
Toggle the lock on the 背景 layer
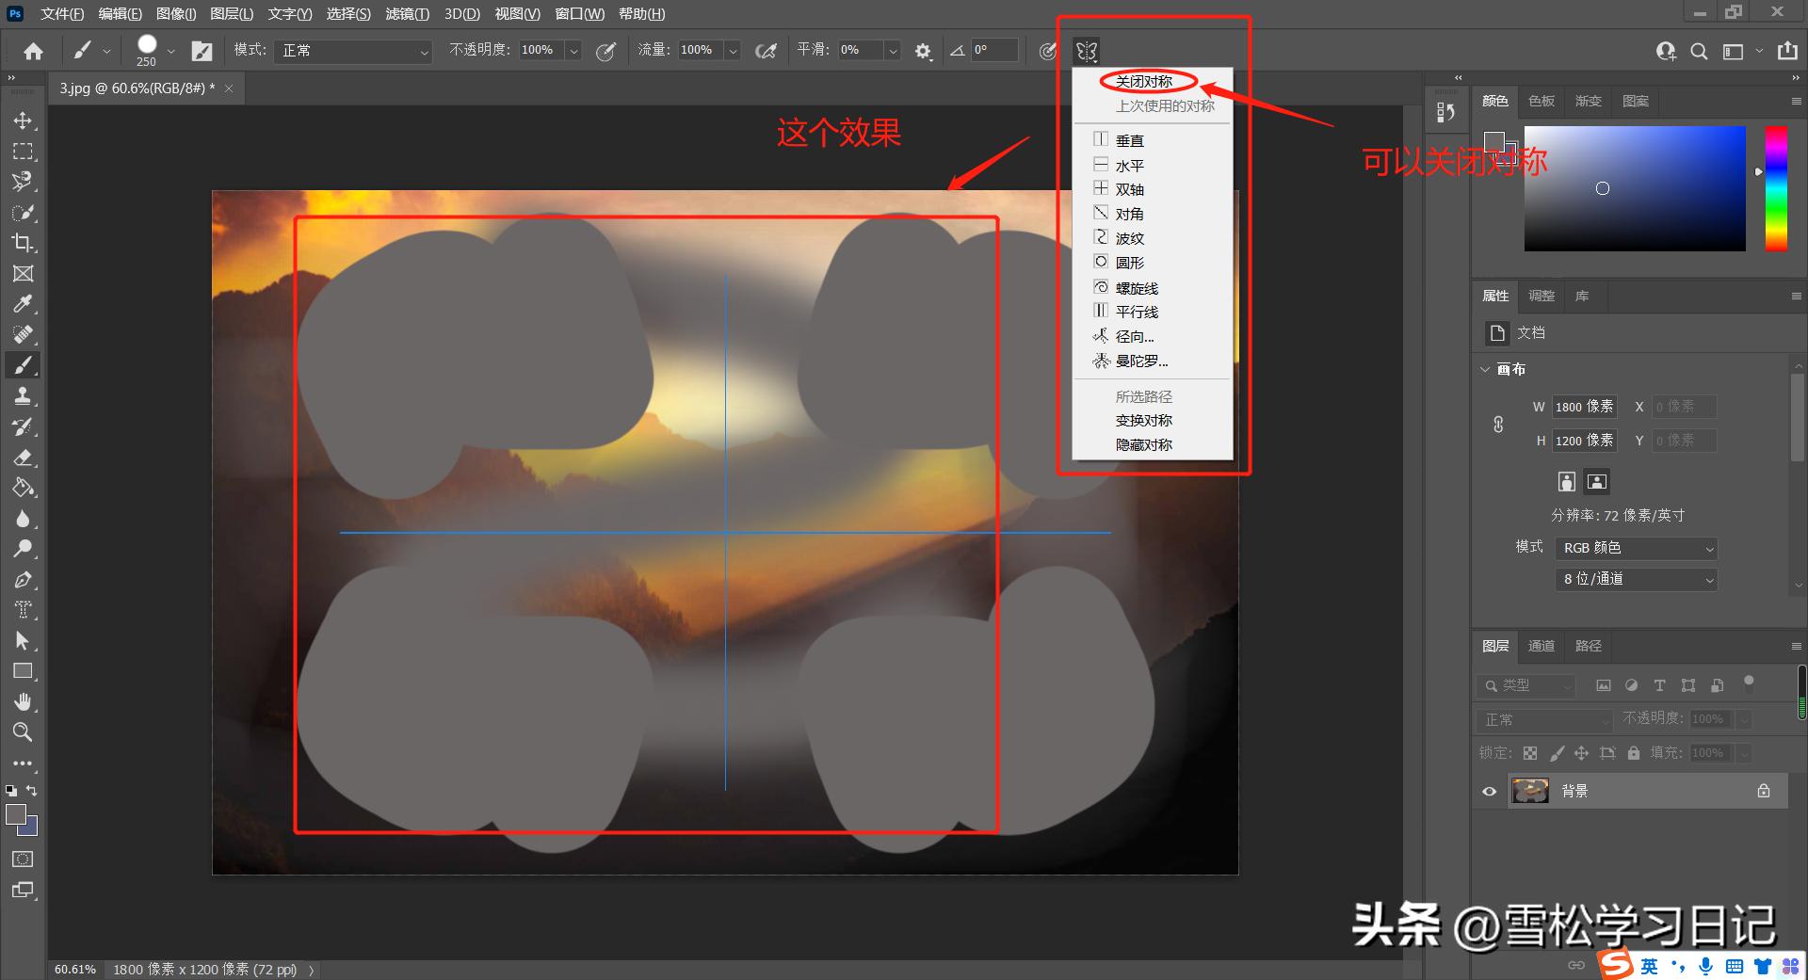1764,791
